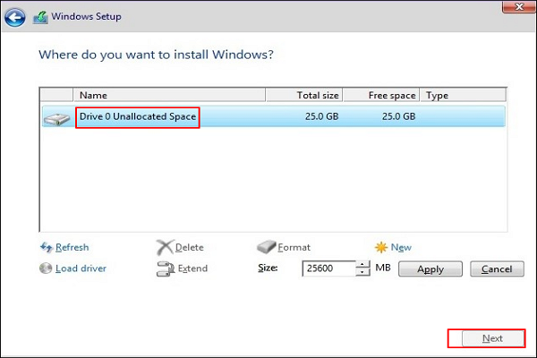Choose the Extend link
Screen dimensions: 537x358
click(192, 268)
